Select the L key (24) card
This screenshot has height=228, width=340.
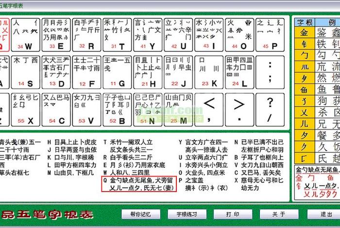(x=239, y=72)
